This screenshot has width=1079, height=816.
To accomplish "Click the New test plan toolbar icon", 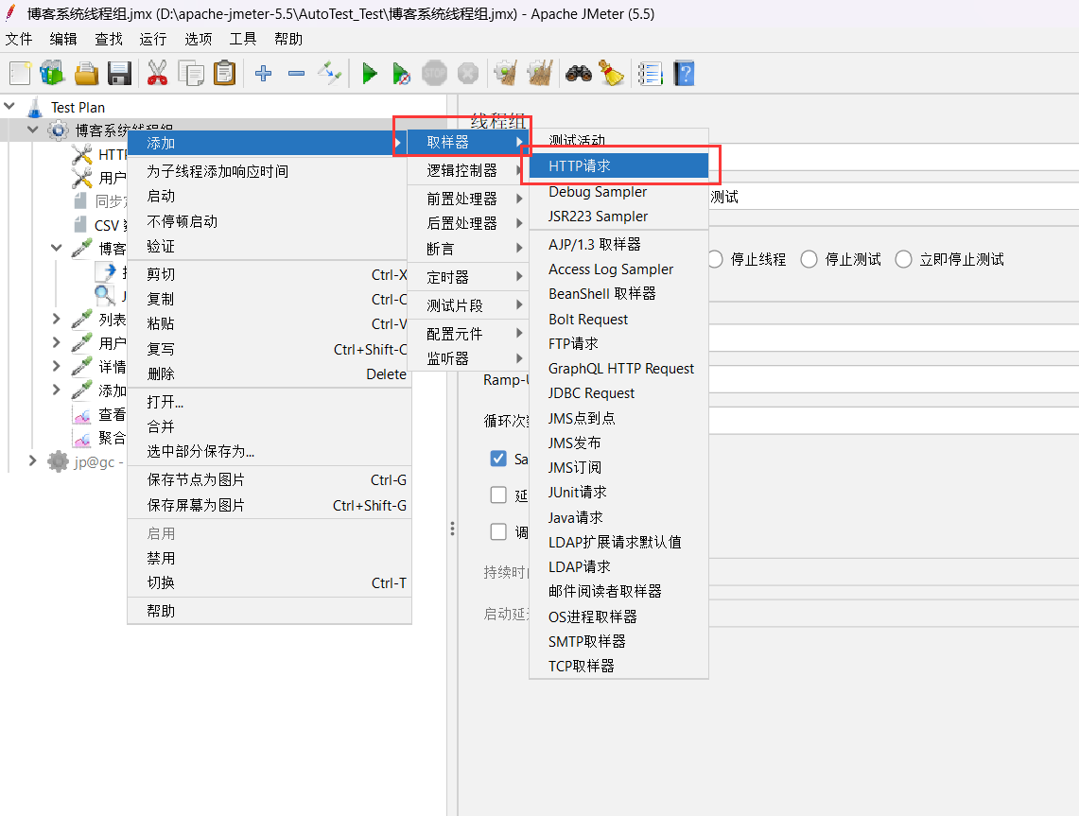I will (x=20, y=73).
